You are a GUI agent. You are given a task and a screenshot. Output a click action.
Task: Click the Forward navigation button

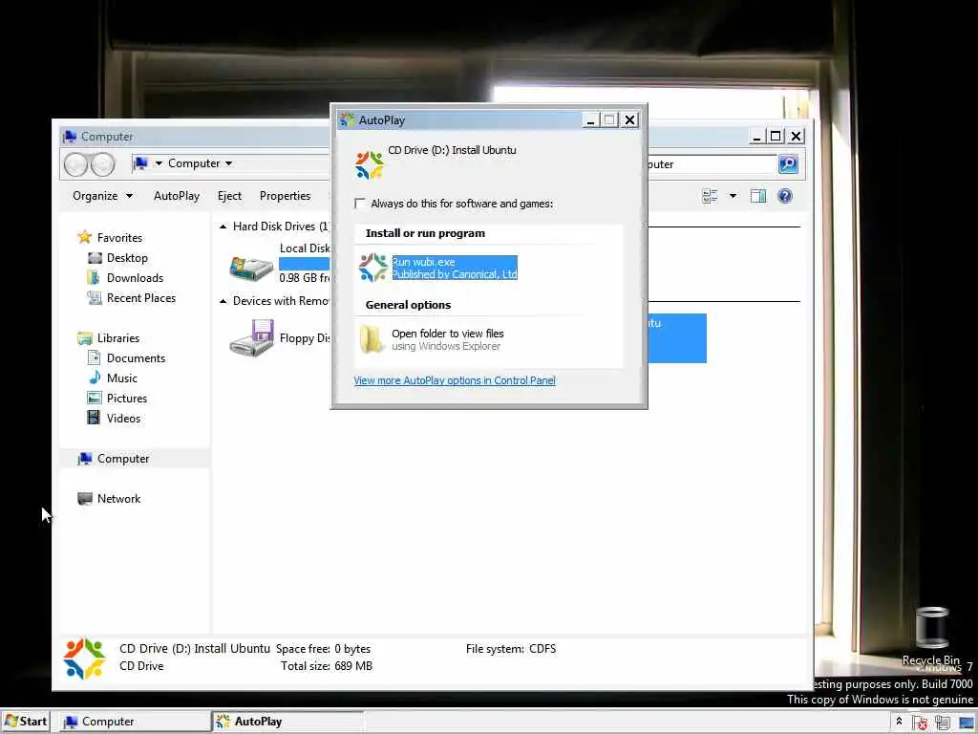pos(103,164)
